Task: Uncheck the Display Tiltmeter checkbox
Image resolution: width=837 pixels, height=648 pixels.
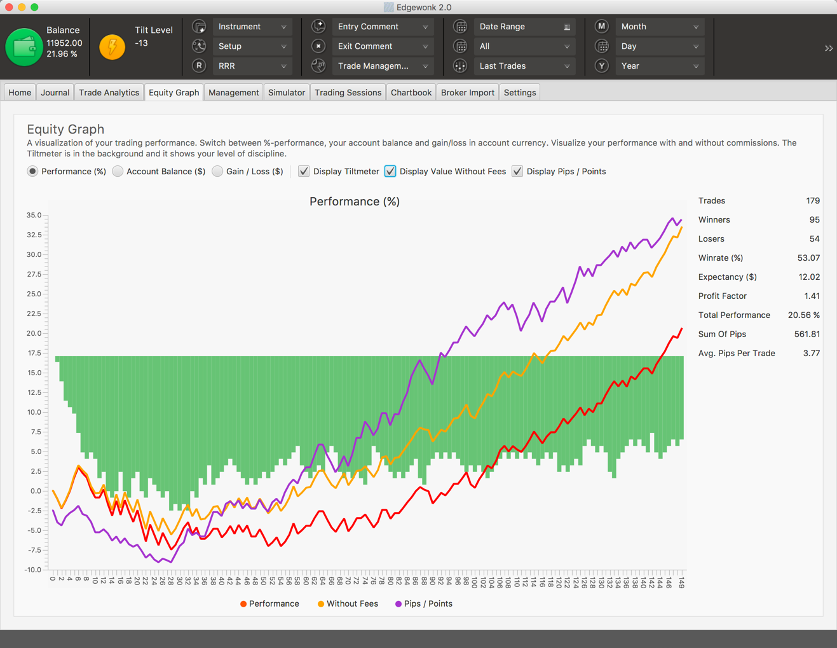Action: pyautogui.click(x=304, y=172)
